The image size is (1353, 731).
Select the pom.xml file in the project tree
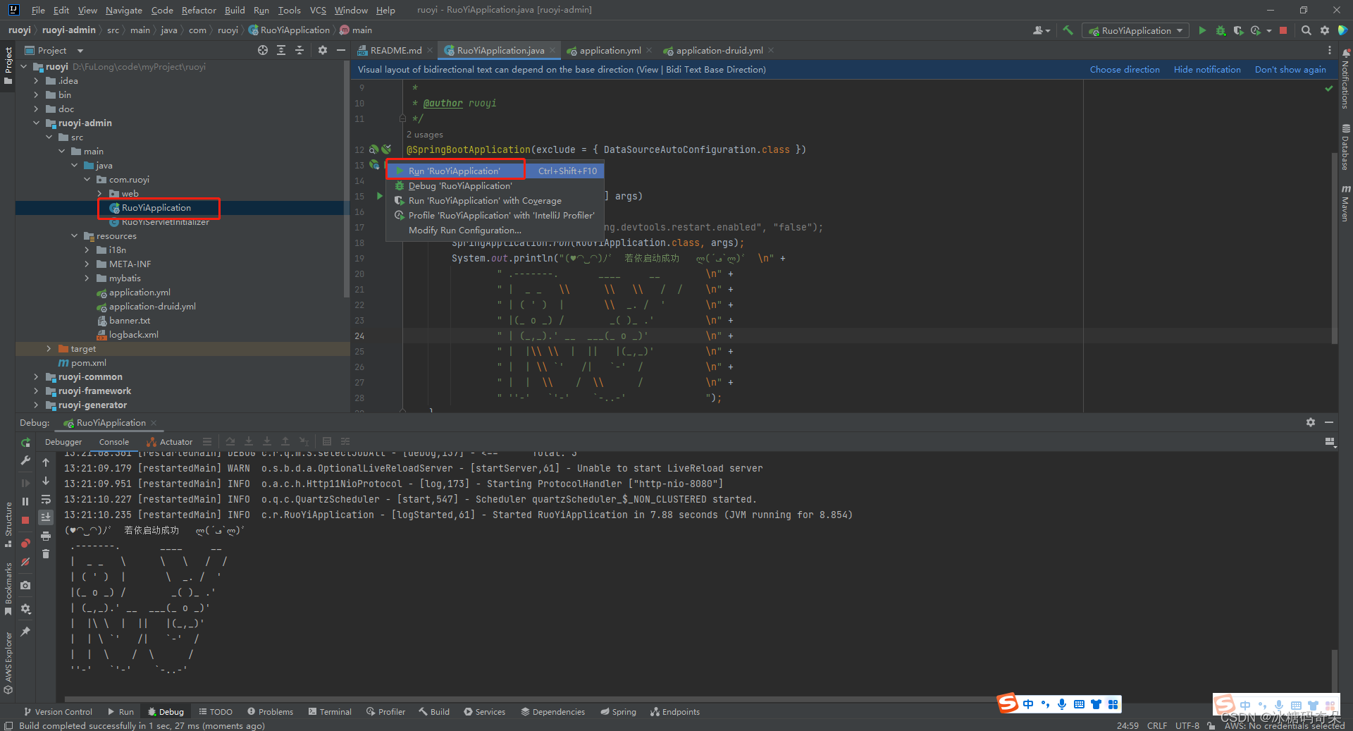[x=88, y=363]
